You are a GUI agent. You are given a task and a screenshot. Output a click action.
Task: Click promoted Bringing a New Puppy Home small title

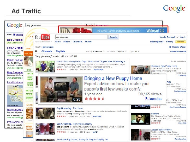click(164, 66)
